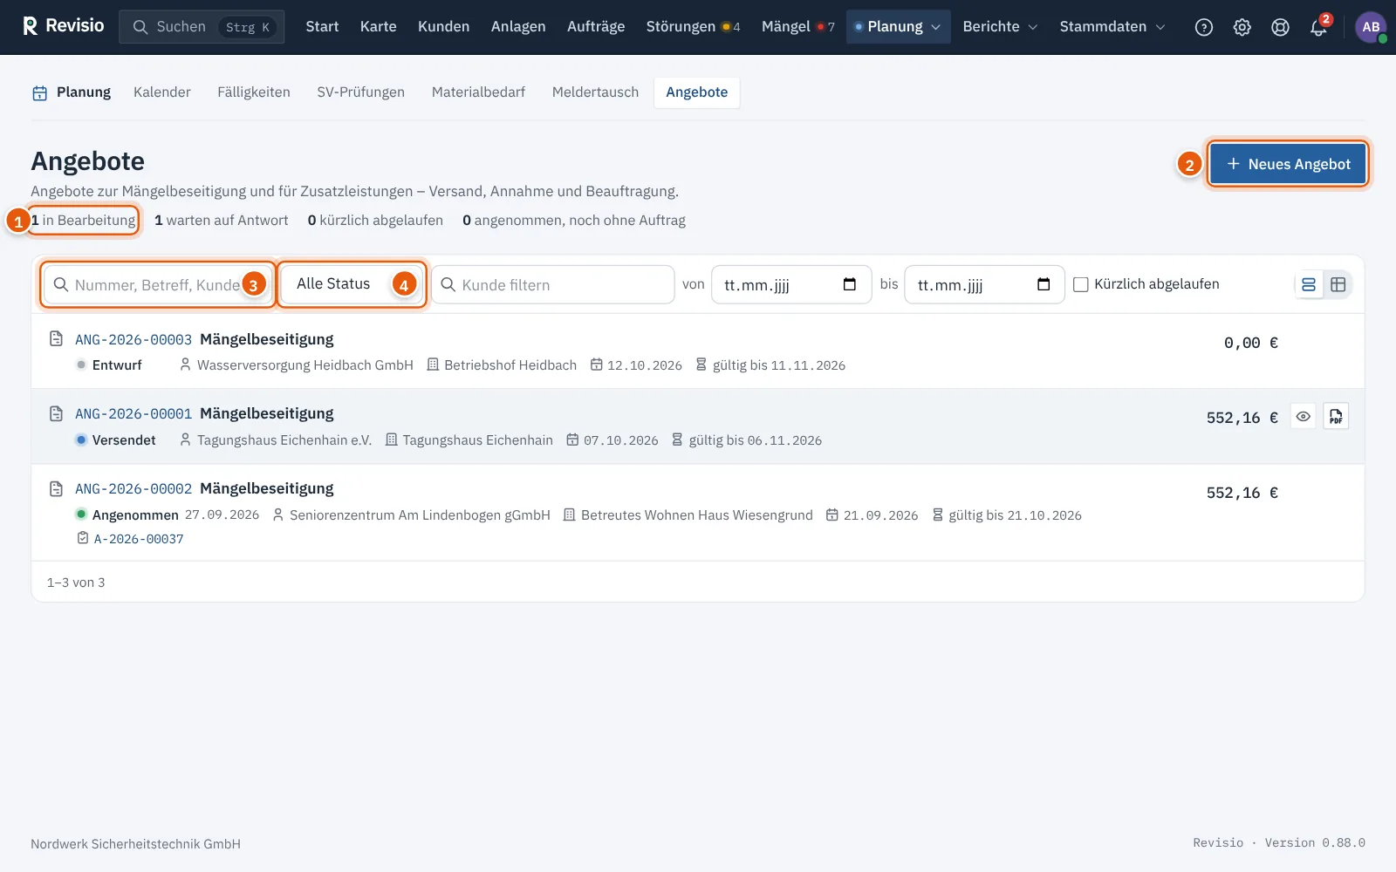Navigate to Aufträge
The height and width of the screenshot is (872, 1396).
[x=596, y=27]
